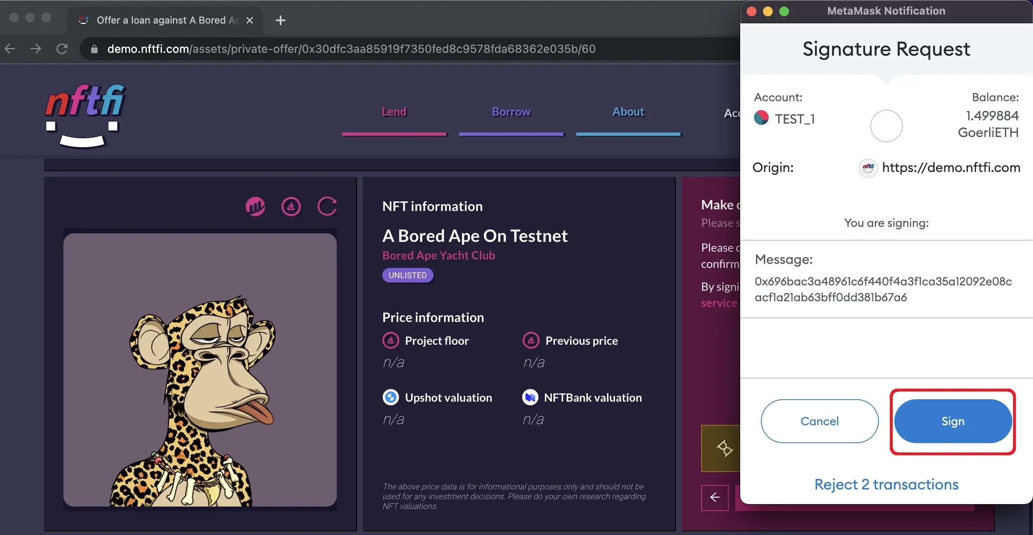Click the 'Upshot valuation' label
This screenshot has height=535, width=1033.
click(449, 398)
